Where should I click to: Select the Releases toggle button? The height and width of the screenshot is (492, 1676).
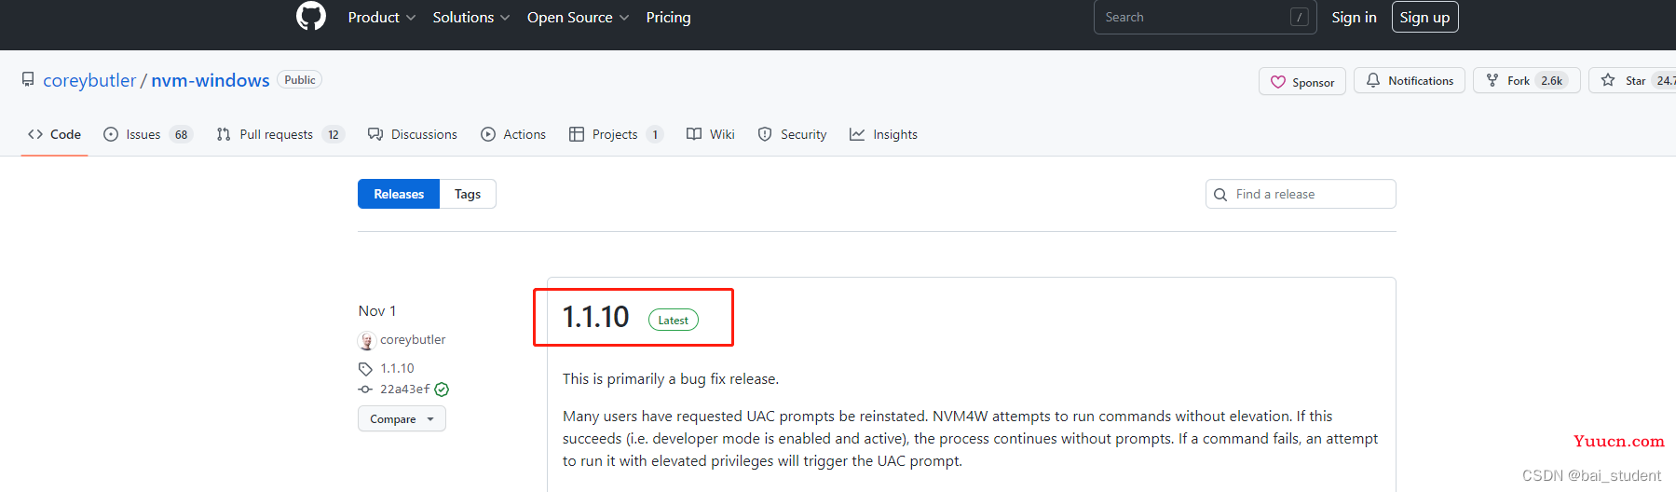click(x=399, y=194)
